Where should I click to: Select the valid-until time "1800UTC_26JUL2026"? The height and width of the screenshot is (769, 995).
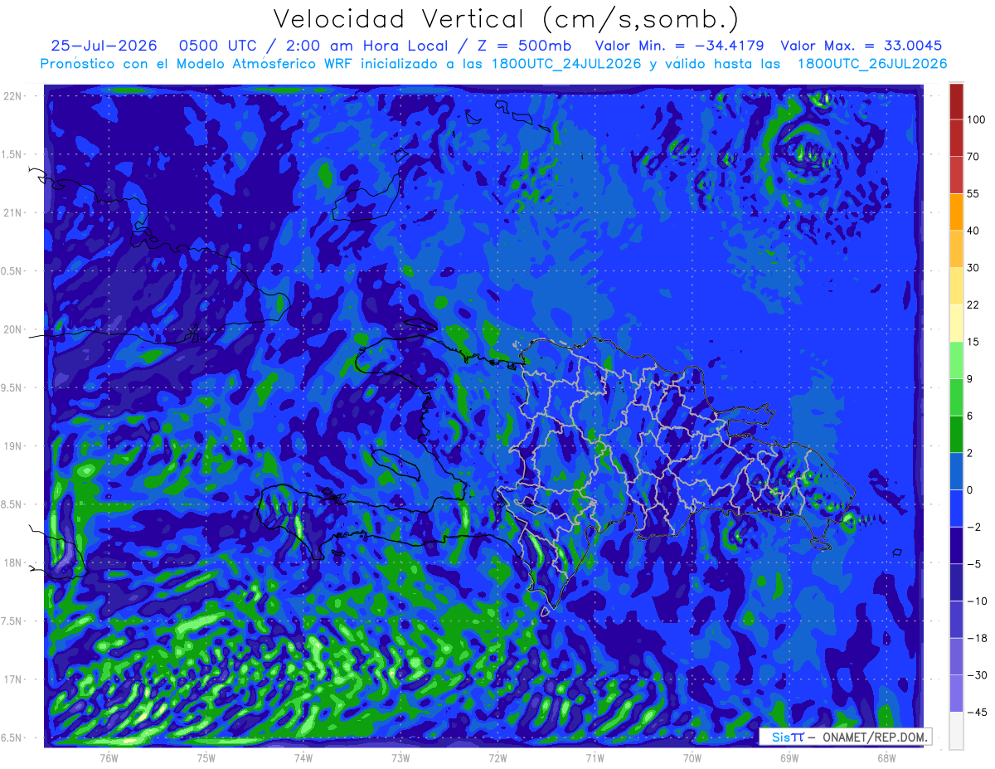click(x=872, y=64)
